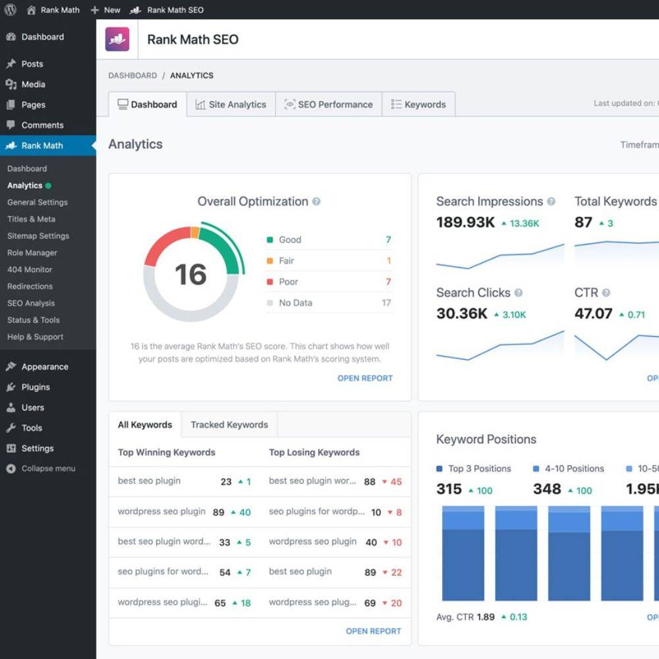
Task: Click the Rank Math sidebar icon
Action: (x=11, y=146)
